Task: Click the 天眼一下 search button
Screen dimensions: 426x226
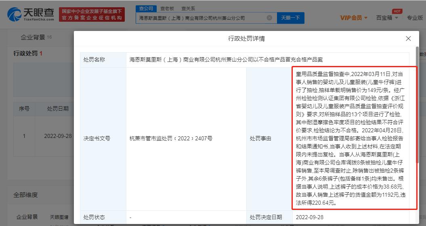Action: (x=290, y=18)
